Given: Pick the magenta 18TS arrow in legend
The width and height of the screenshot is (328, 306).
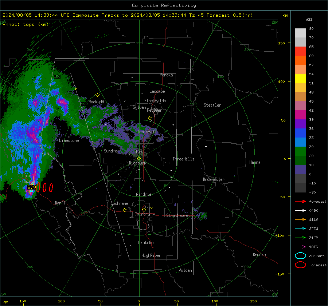Looking at the screenshot, I should [x=300, y=247].
